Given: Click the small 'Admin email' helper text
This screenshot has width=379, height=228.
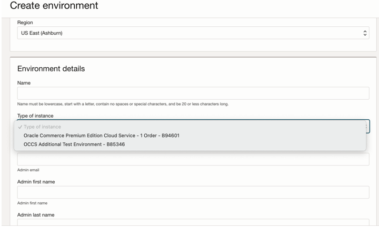Looking at the screenshot, I should pos(28,170).
